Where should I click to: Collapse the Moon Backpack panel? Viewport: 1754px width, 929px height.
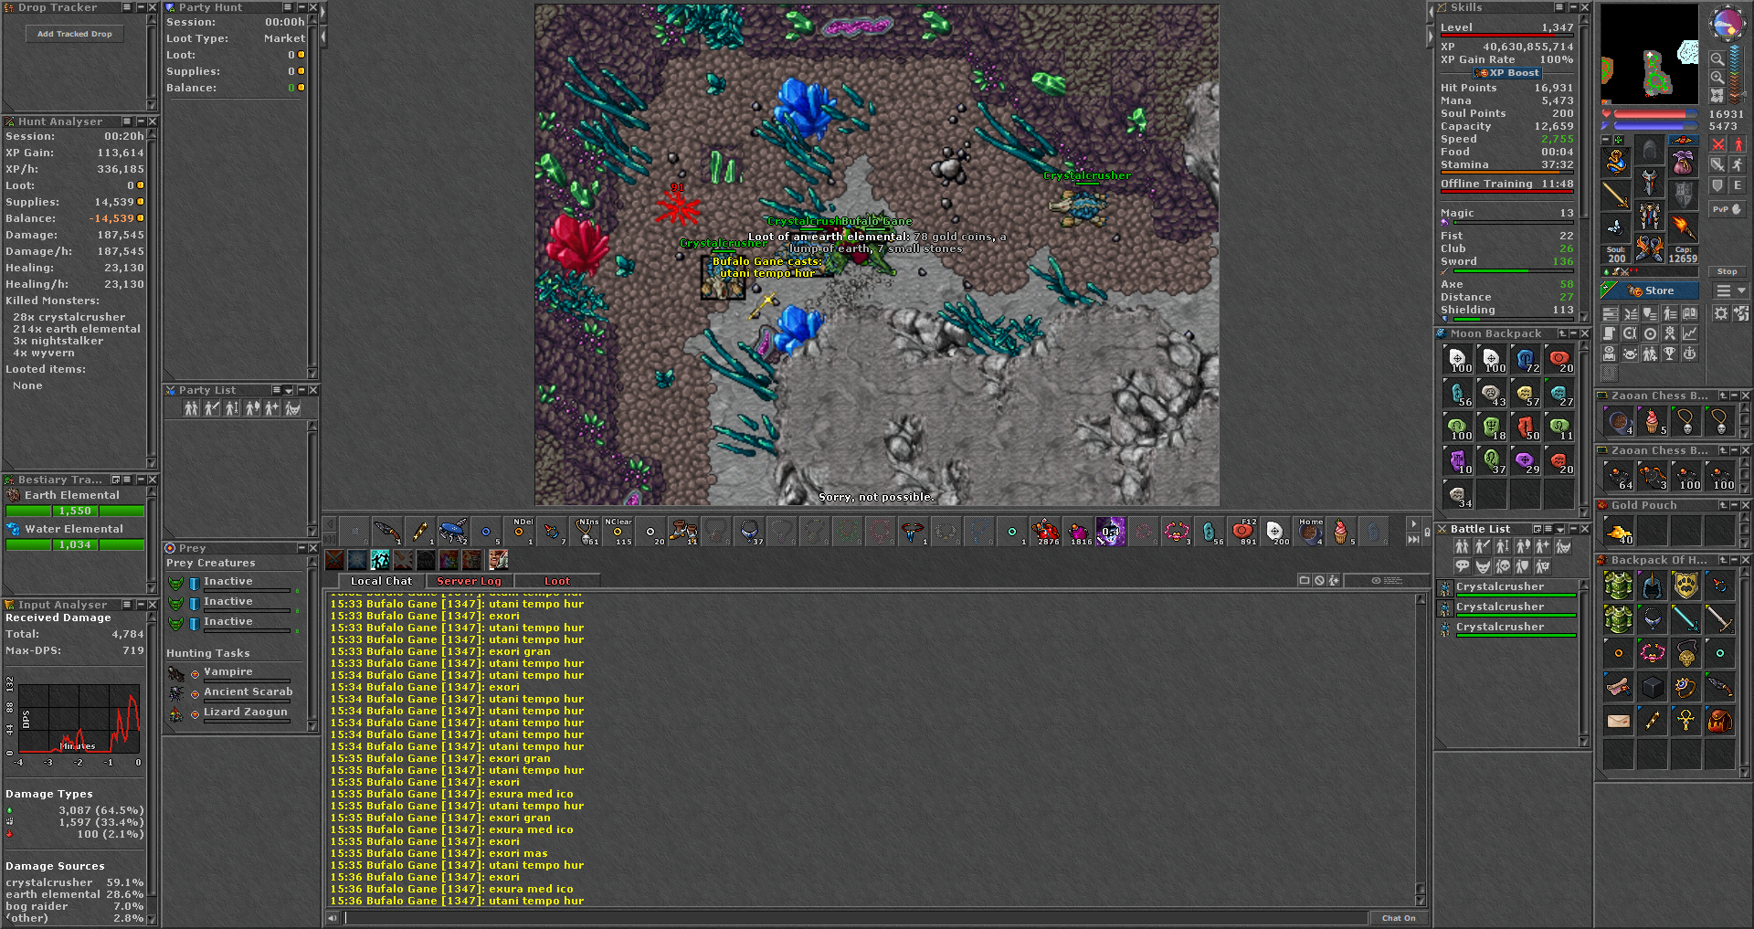pos(1573,334)
